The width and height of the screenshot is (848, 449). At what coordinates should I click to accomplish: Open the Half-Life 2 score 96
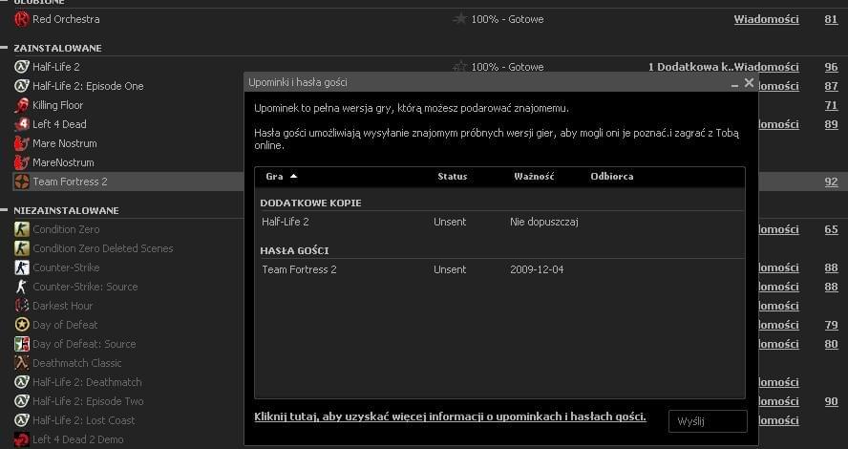[x=831, y=67]
